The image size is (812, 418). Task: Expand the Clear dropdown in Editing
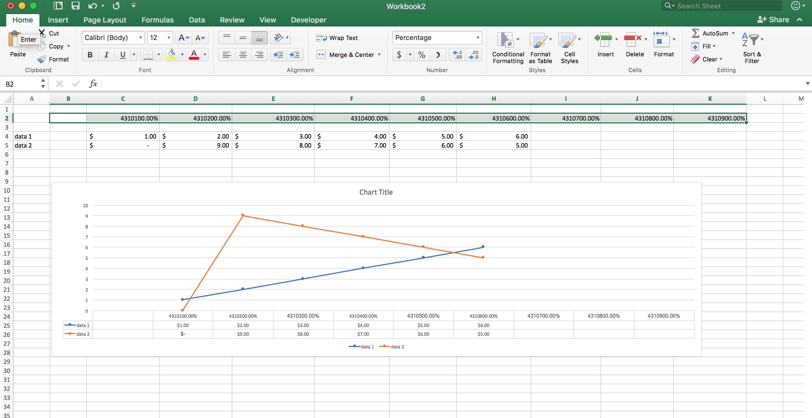(x=721, y=59)
